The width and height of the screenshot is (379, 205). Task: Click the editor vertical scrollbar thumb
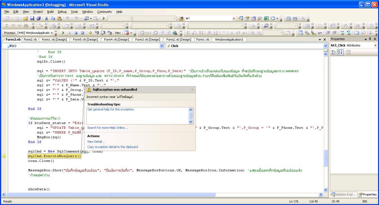[x=326, y=158]
